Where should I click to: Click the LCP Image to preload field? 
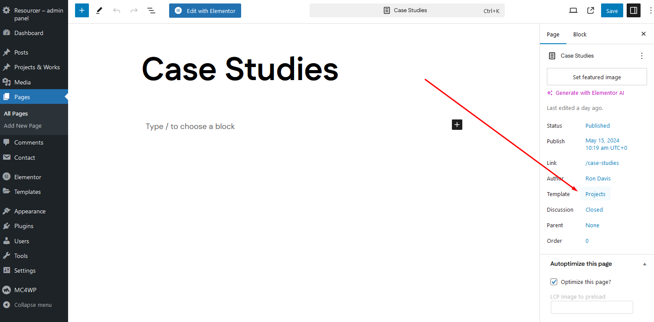tap(592, 307)
